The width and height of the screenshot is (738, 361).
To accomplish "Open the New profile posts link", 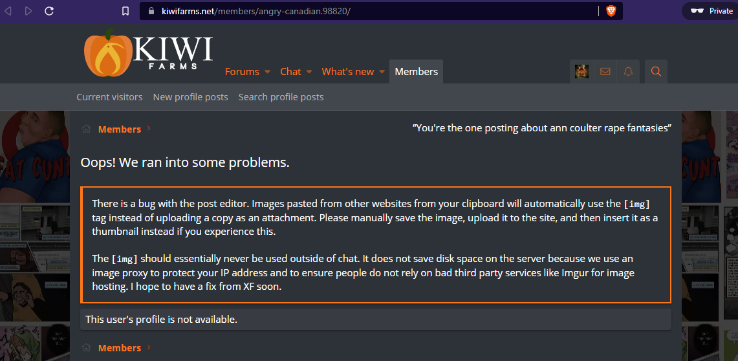I will point(190,97).
